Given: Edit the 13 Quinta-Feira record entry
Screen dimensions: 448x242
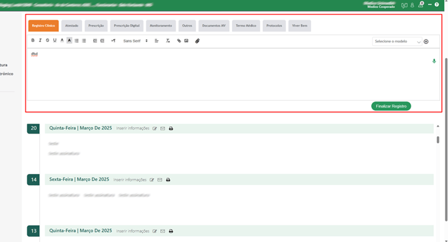Looking at the screenshot, I should 155,231.
